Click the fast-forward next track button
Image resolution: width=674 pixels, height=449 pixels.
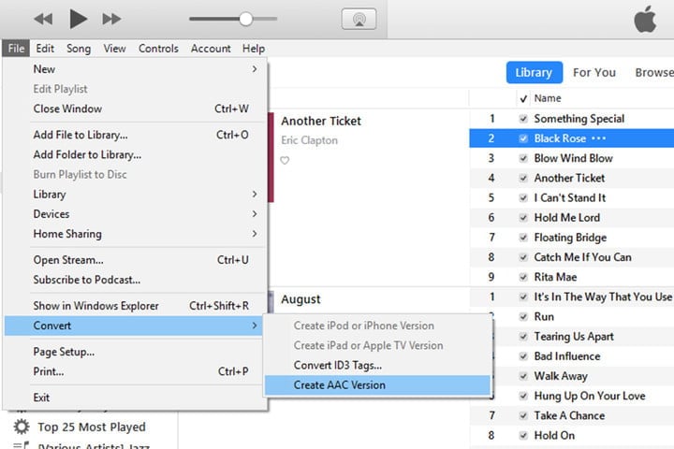coord(111,19)
